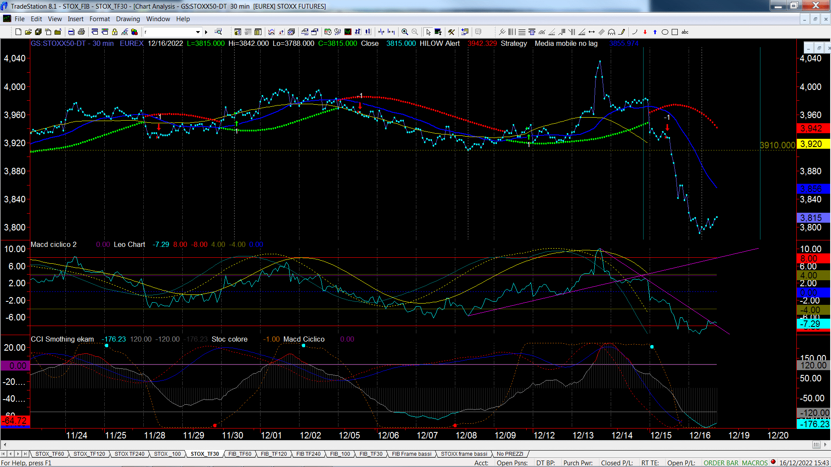
Task: Click the padlock icon in the toolbar
Action: (x=115, y=32)
